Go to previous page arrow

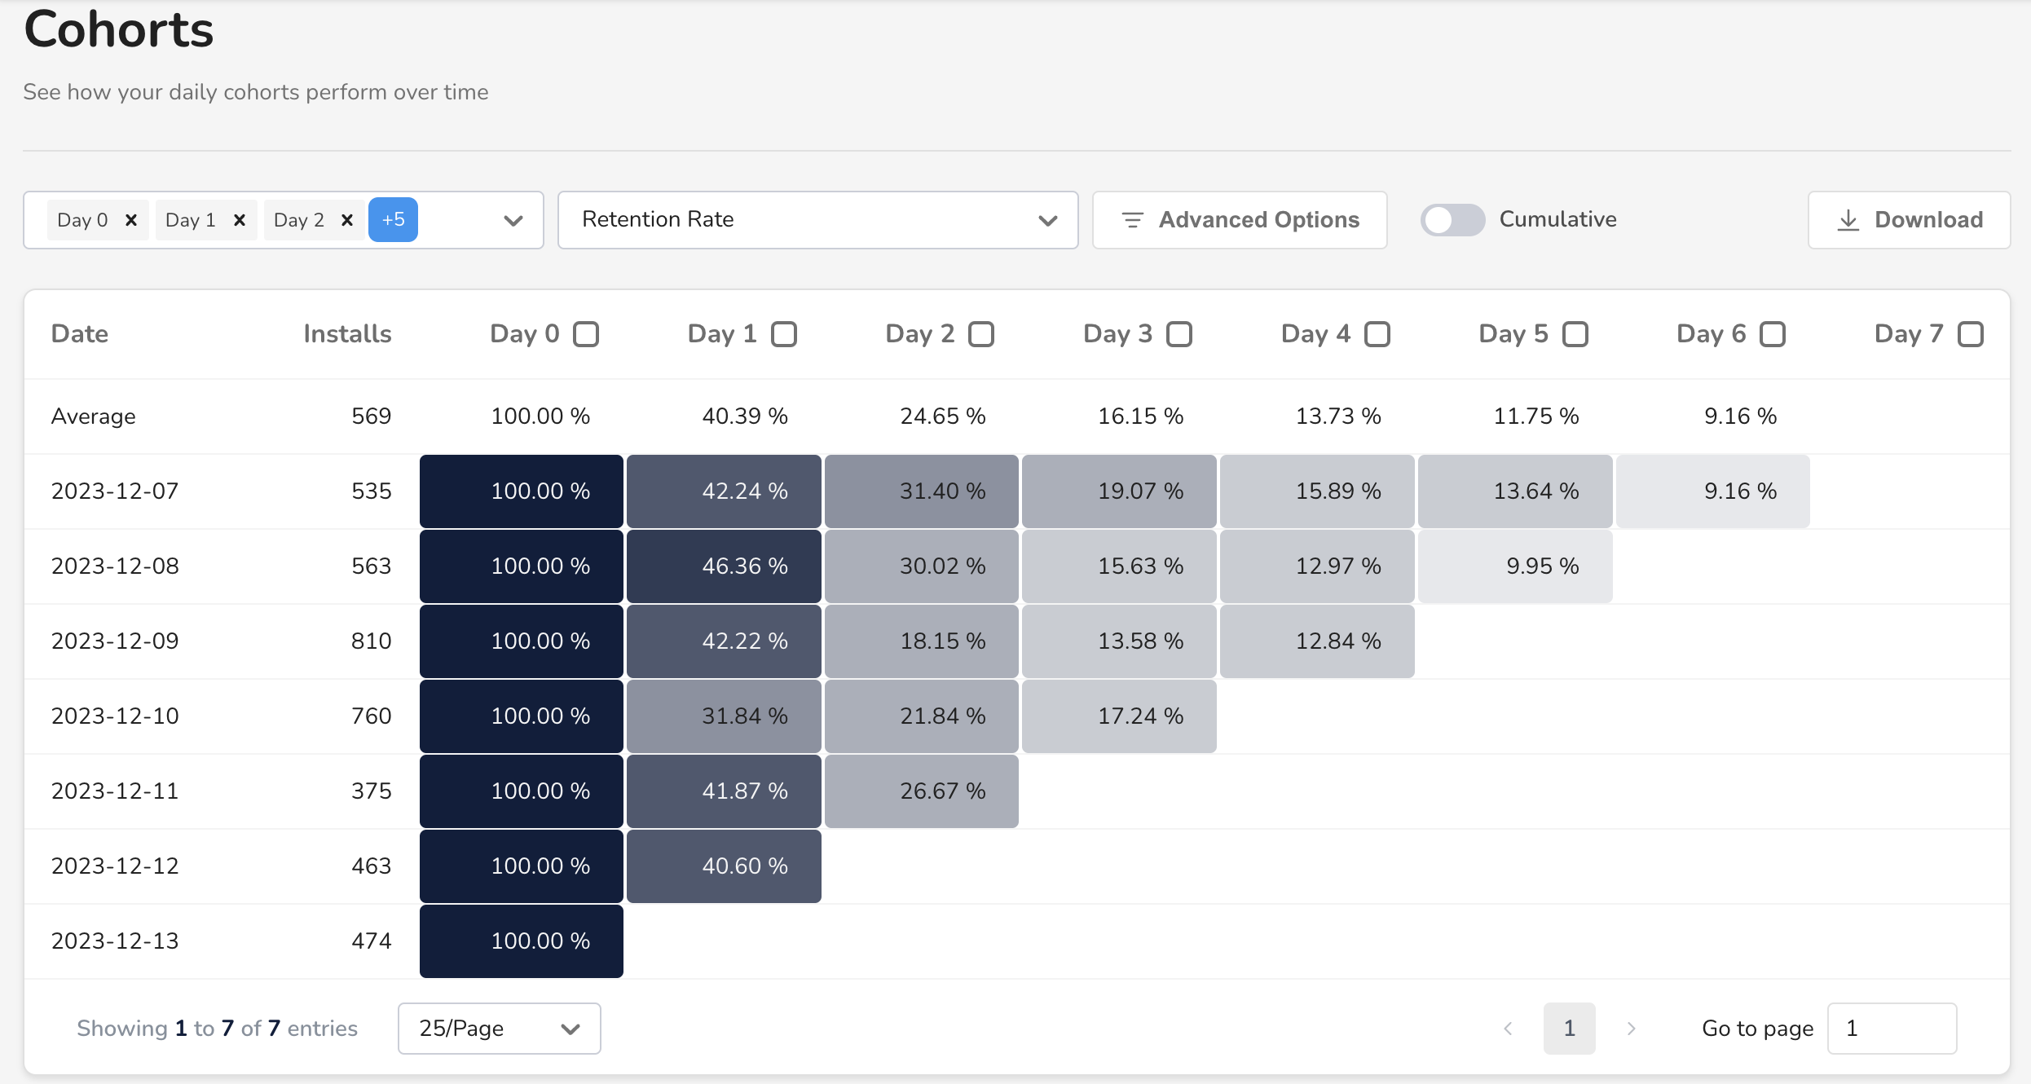[1508, 1029]
